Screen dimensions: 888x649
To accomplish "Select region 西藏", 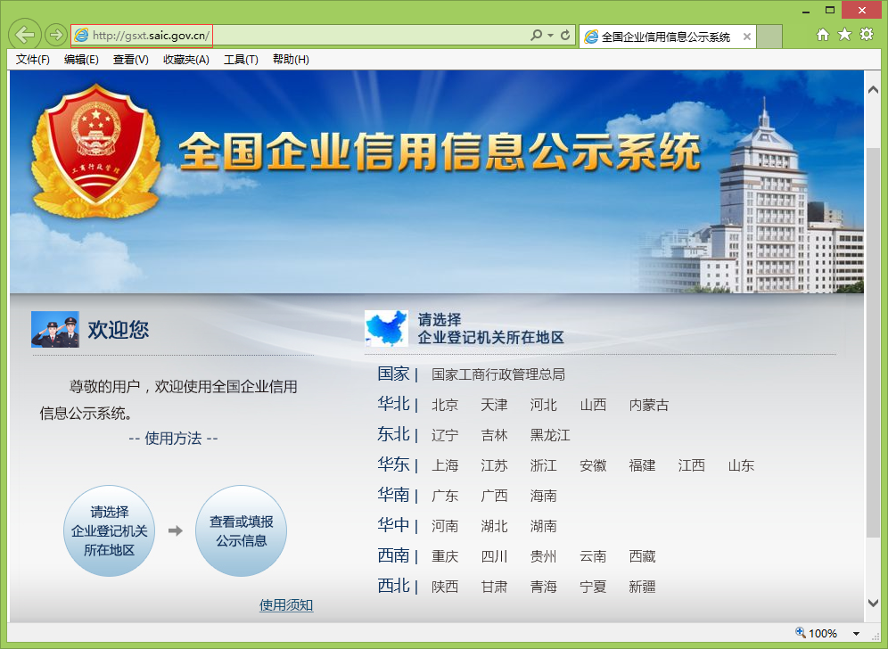I will 642,556.
